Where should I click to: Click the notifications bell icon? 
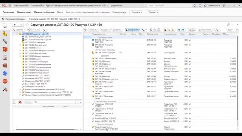pyautogui.click(x=194, y=6)
